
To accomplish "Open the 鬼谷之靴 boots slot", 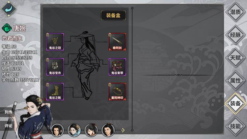I will pyautogui.click(x=55, y=91).
